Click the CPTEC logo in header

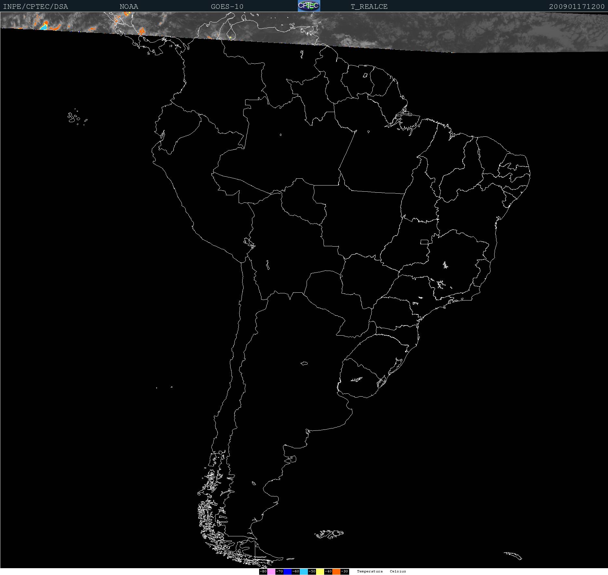point(309,6)
